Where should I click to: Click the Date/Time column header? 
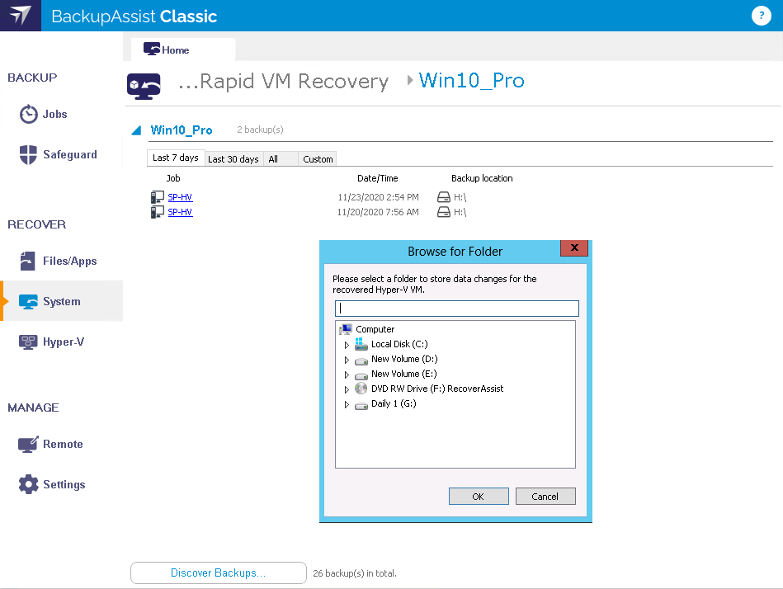[378, 178]
